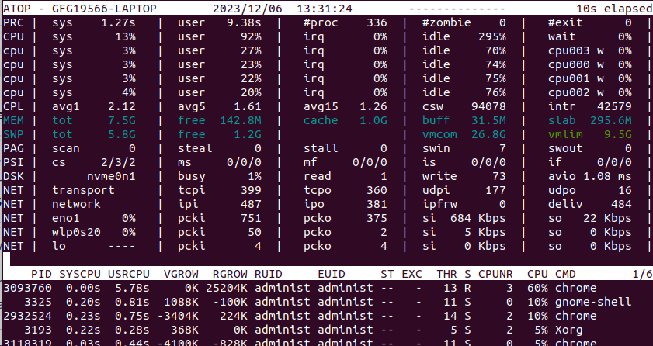Click the hostname GFG19566-LAPTOP in header

104,9
